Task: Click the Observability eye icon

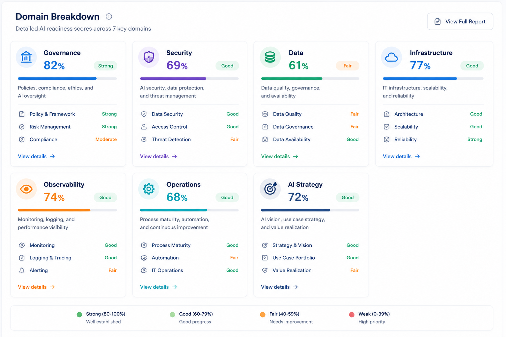Action: [26, 189]
